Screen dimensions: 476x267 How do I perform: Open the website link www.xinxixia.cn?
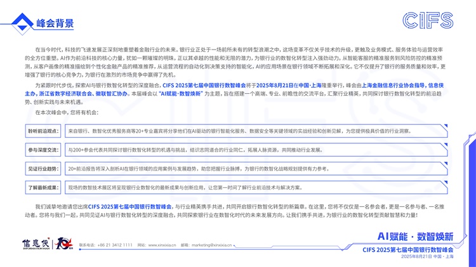[x=162, y=245]
